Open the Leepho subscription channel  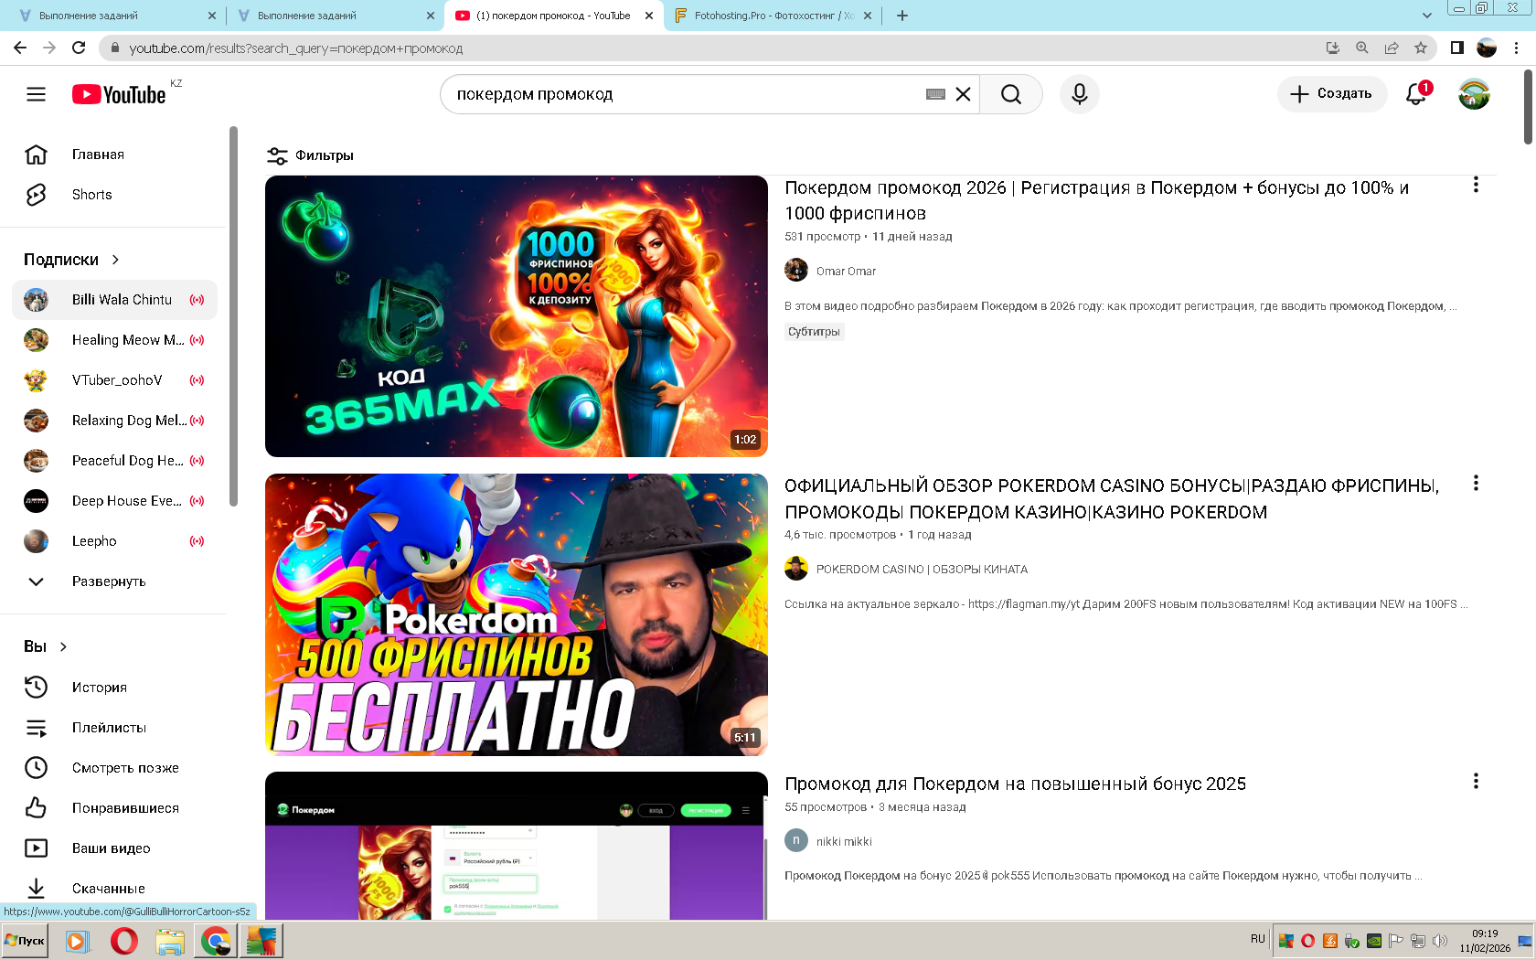pos(115,541)
